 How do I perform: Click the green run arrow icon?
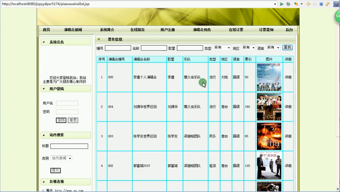click(281, 4)
